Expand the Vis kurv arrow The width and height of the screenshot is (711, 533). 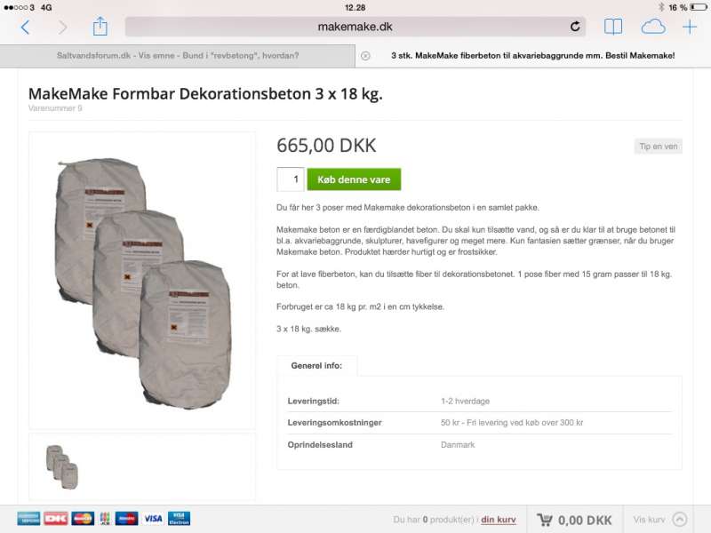pos(680,519)
